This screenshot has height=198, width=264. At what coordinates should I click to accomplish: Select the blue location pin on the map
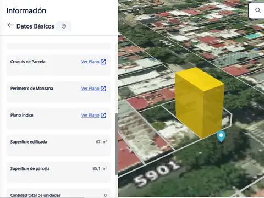click(221, 136)
